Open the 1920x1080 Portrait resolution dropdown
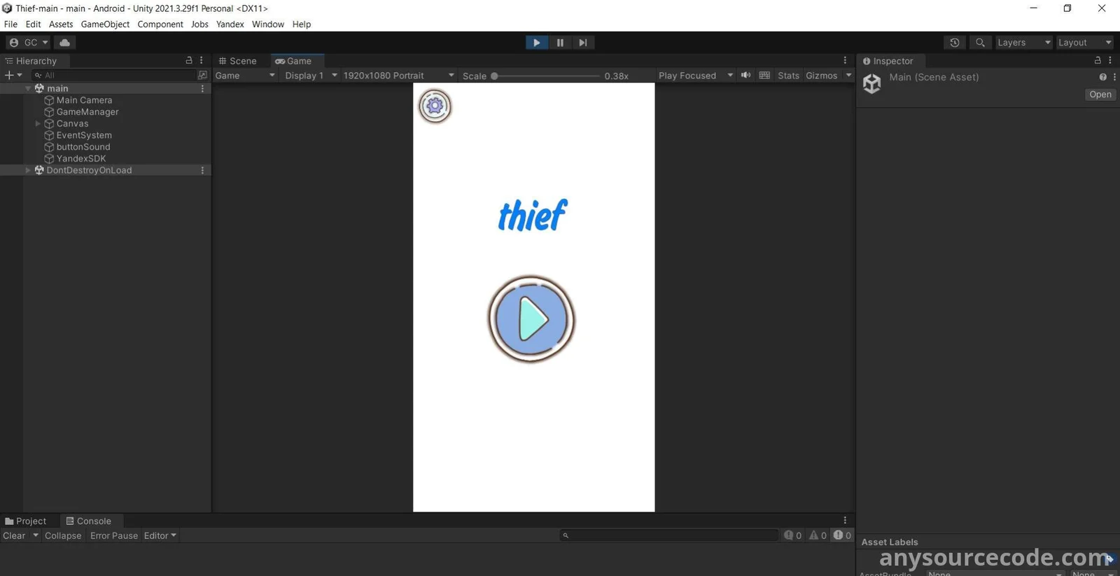Screen dimensions: 1120x576 coord(398,76)
